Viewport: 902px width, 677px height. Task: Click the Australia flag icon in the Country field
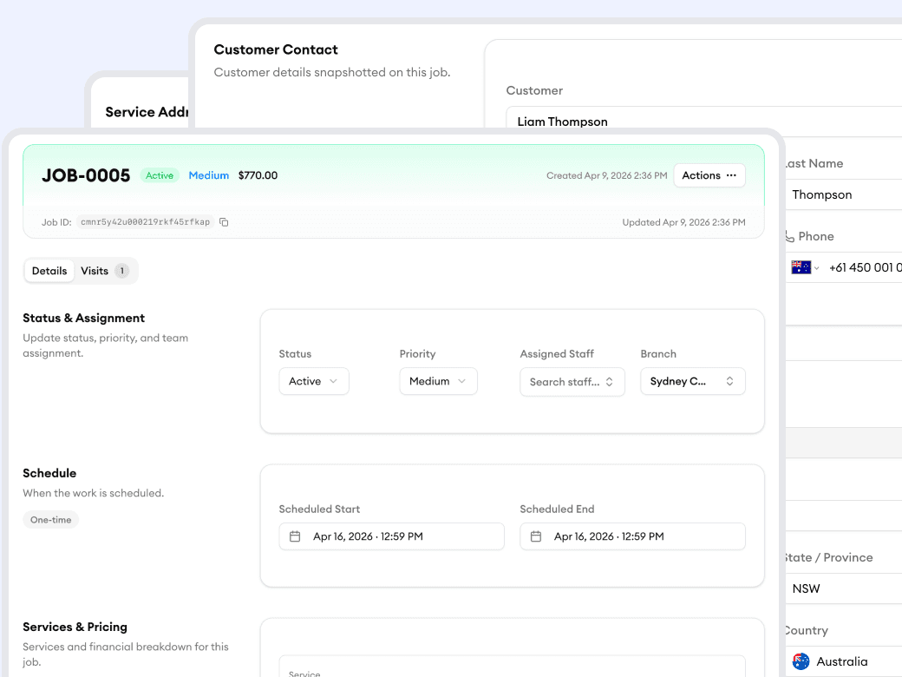801,661
